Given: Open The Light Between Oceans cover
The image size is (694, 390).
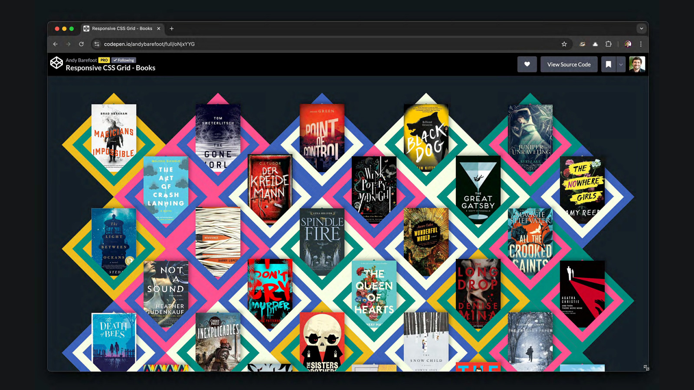Looking at the screenshot, I should point(114,242).
